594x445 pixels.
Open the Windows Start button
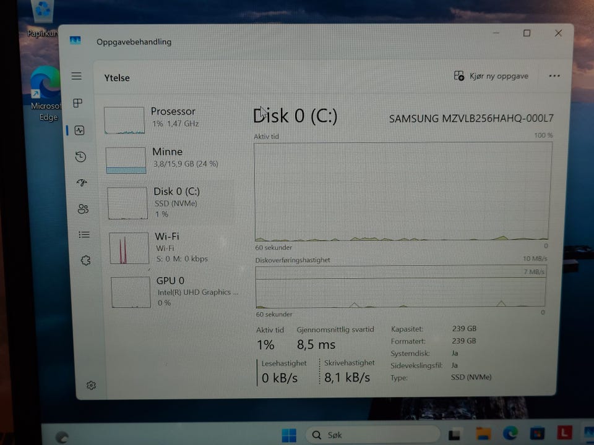(289, 435)
